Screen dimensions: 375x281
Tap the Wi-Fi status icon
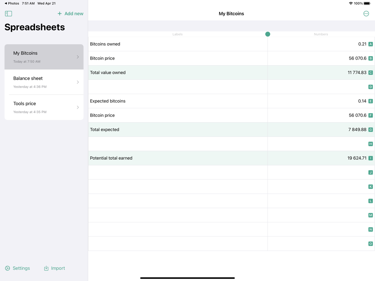[x=351, y=3]
